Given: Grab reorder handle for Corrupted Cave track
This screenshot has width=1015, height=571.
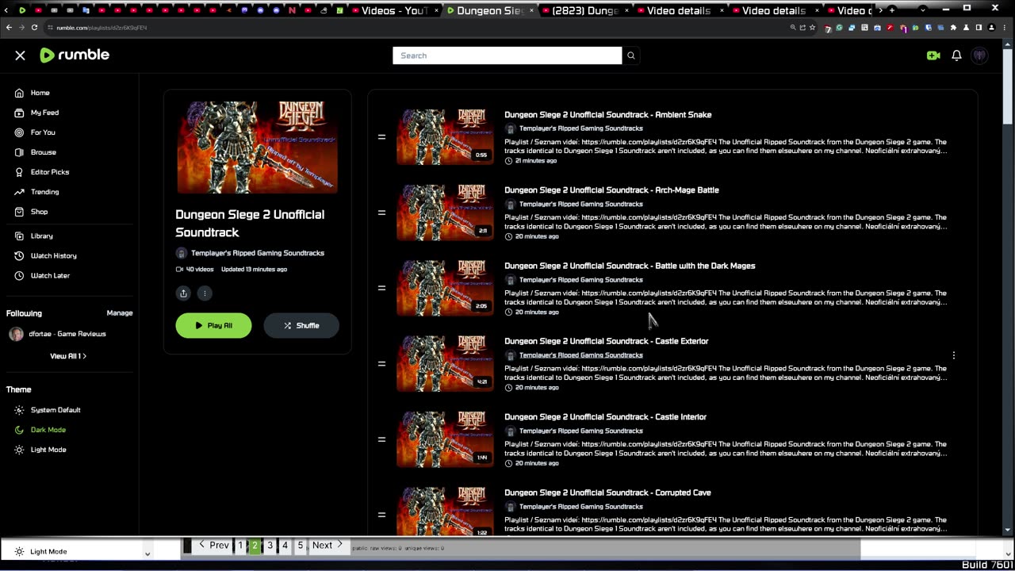Looking at the screenshot, I should pos(381,515).
